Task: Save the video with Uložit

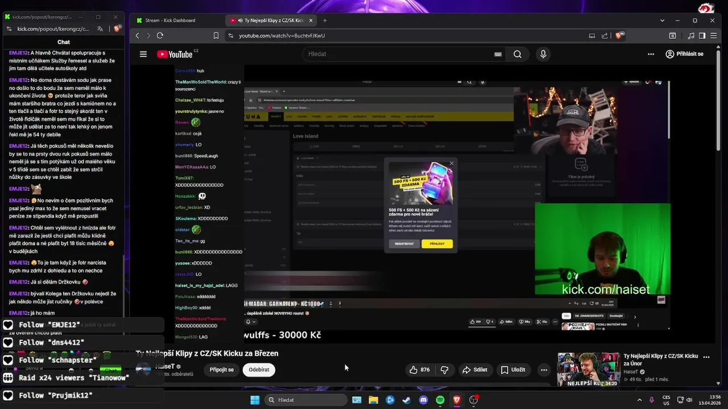Action: 512,370
